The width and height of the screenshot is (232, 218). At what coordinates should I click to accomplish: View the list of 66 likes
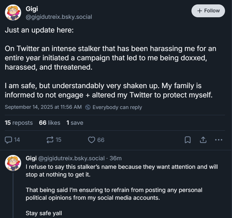(x=50, y=123)
